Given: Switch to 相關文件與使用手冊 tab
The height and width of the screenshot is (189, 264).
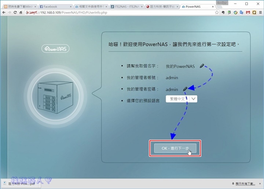Looking at the screenshot, I should [91, 7].
